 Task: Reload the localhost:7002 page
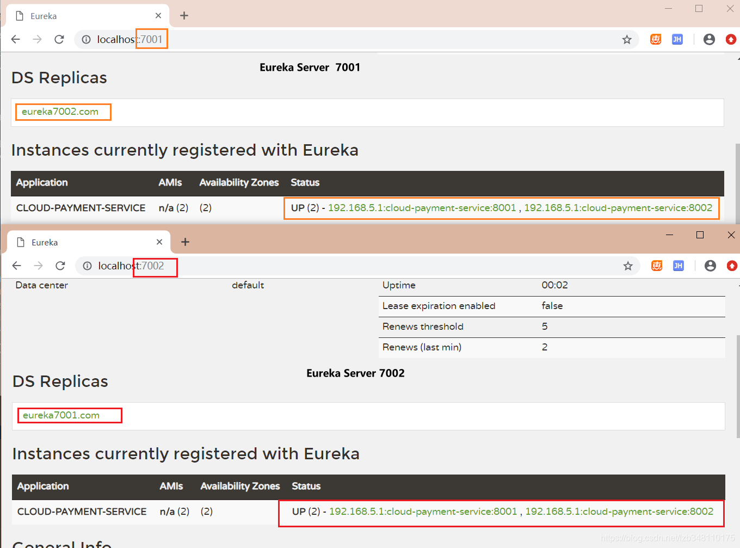click(x=60, y=266)
